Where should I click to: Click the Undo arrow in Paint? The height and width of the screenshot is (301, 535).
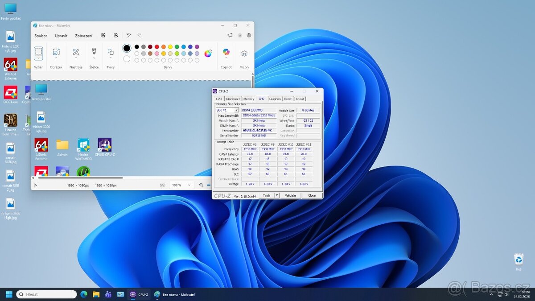click(128, 35)
